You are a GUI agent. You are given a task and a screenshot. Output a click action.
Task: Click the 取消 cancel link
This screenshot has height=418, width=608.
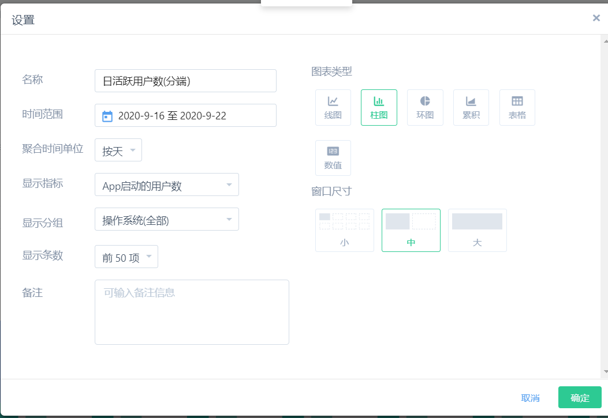coord(530,398)
